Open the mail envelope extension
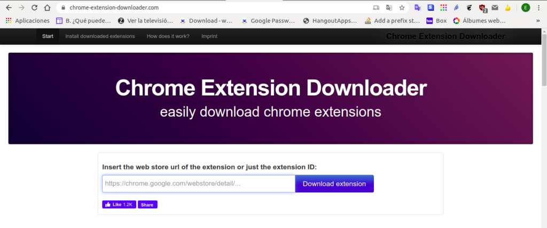This screenshot has height=228, width=547. click(x=495, y=7)
